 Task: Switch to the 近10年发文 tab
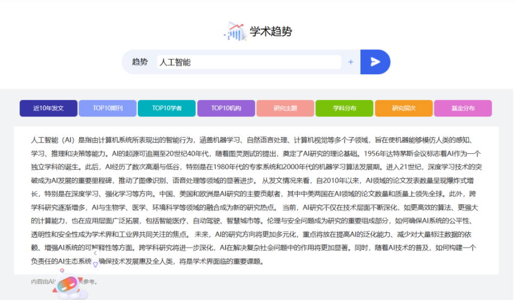[x=48, y=108]
